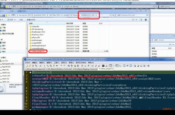Click the Paste icon in SciTE toolbar
Image resolution: width=175 pixels, height=115 pixels.
point(51,66)
